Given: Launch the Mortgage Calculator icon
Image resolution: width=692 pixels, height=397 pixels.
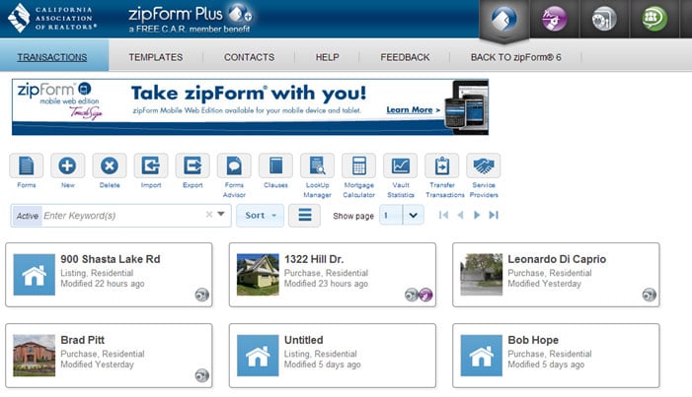Looking at the screenshot, I should (358, 165).
